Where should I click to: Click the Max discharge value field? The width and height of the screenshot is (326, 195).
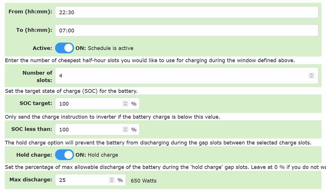(x=83, y=180)
